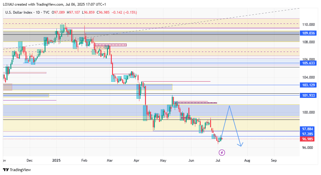Click the Mar label on time axis
Image resolution: width=321 pixels, height=175 pixels.
[x=110, y=160]
